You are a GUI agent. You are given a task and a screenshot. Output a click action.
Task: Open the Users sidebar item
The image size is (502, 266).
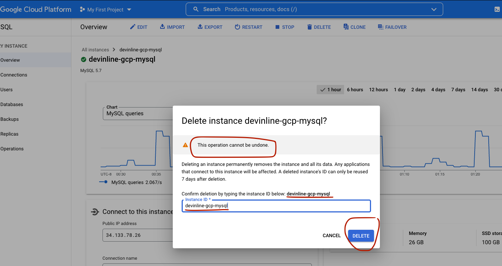[x=35, y=89]
